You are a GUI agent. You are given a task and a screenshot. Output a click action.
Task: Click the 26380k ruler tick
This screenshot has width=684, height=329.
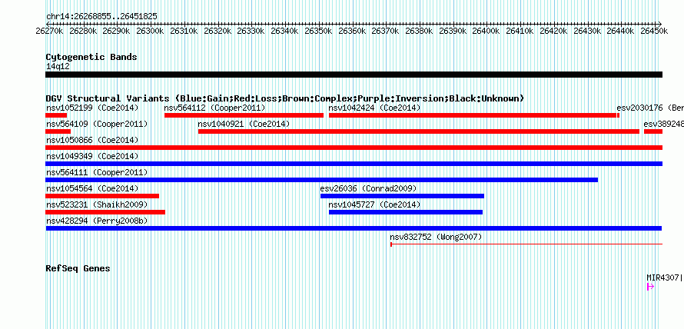click(419, 31)
